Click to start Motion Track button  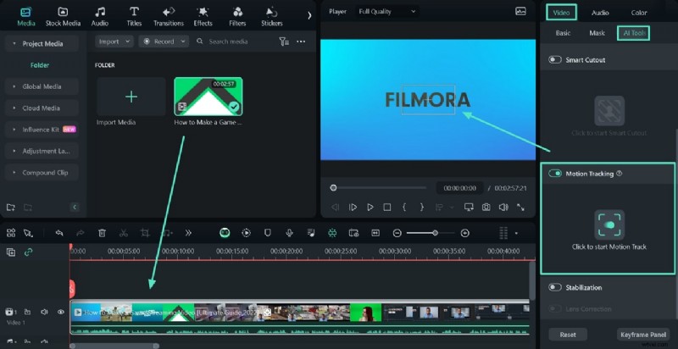point(609,224)
